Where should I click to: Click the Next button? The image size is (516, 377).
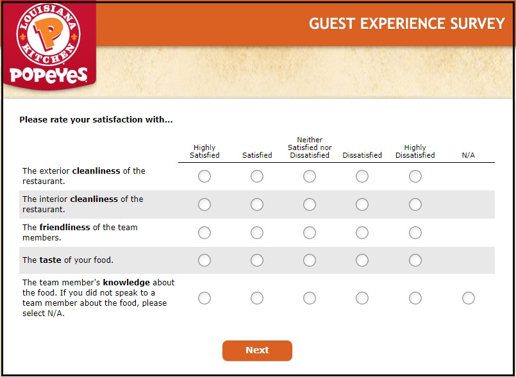(257, 350)
